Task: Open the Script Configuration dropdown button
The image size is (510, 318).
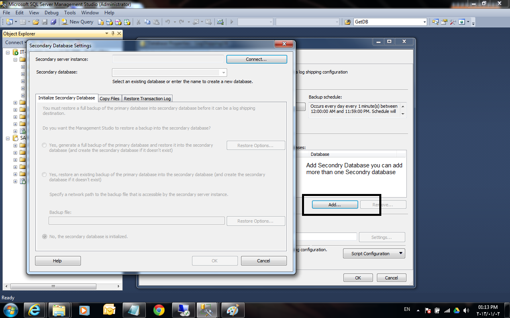Action: [x=374, y=254]
